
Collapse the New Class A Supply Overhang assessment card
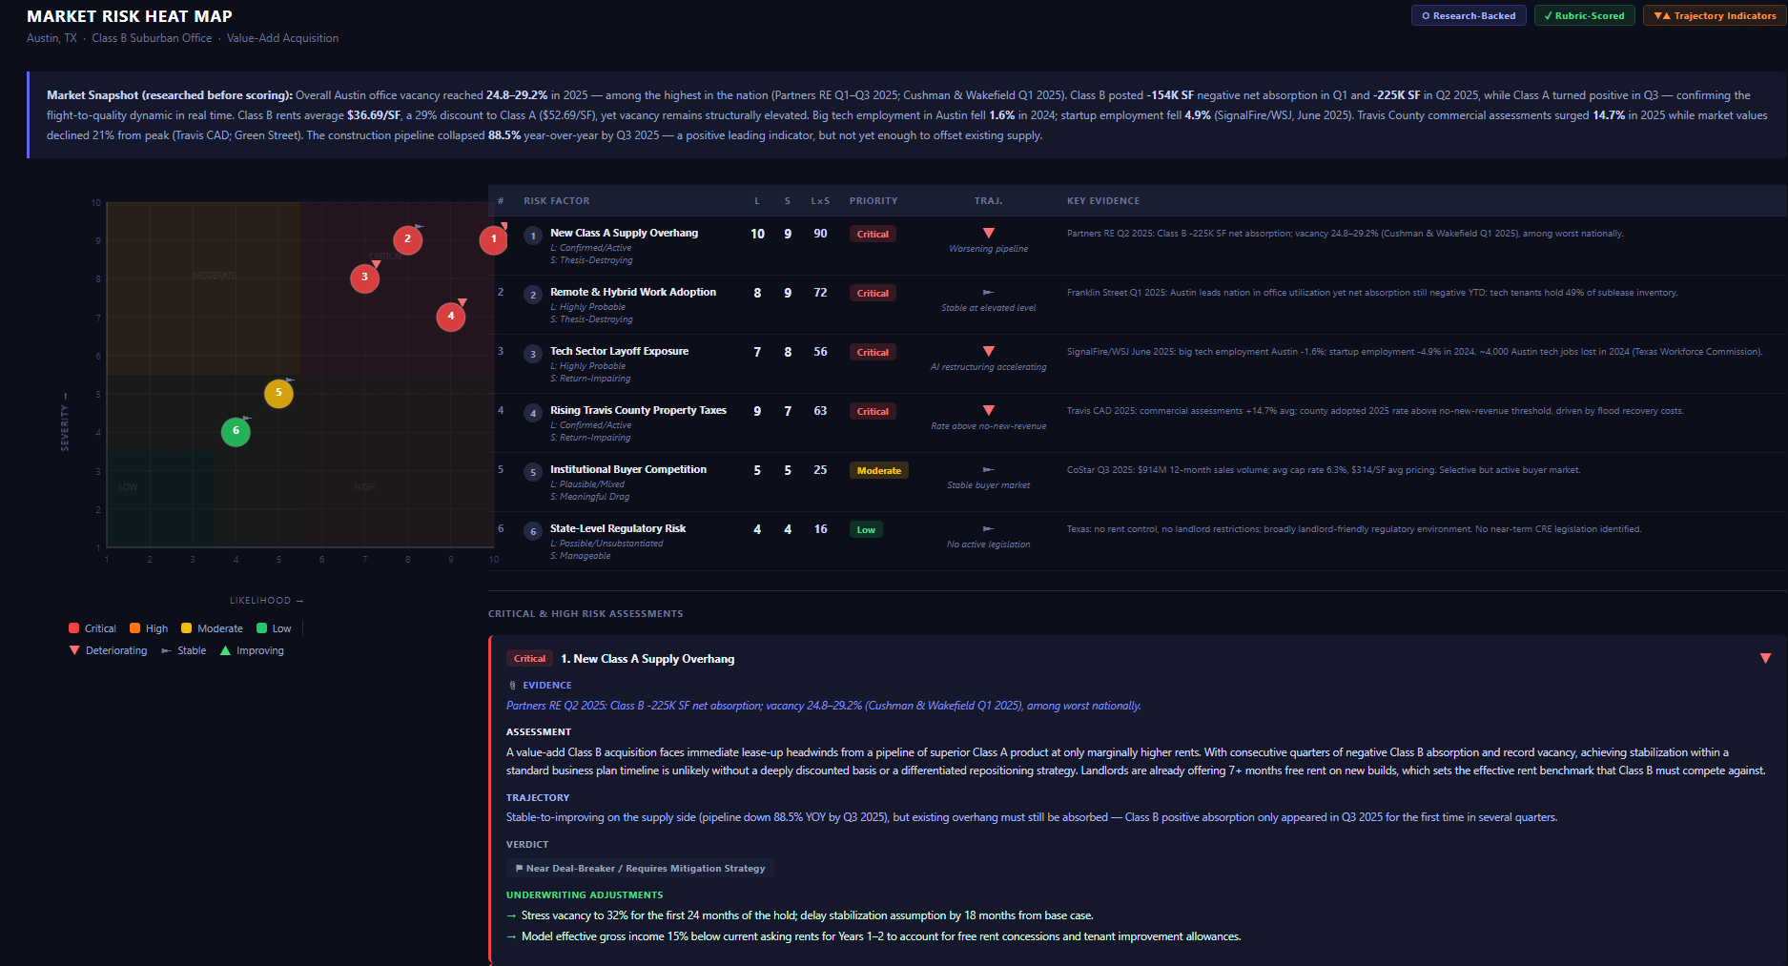tap(1765, 659)
